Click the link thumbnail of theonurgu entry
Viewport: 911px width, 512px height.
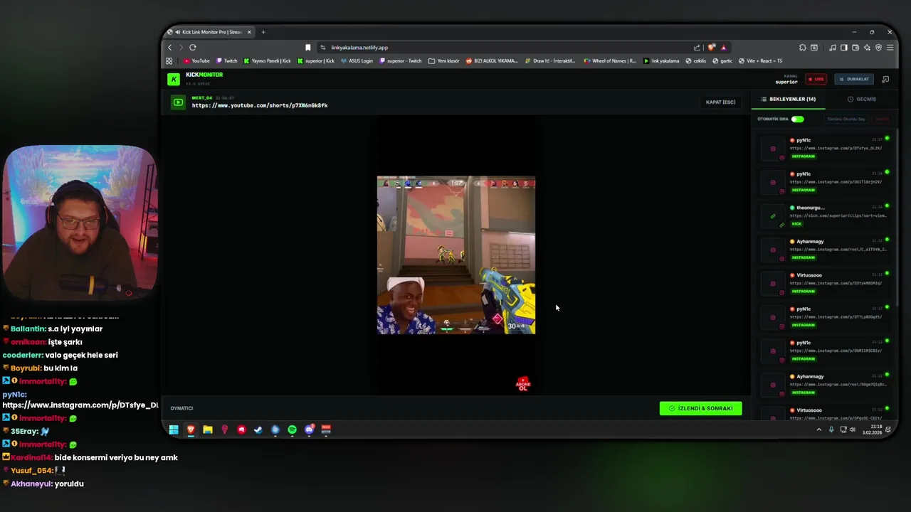773,216
